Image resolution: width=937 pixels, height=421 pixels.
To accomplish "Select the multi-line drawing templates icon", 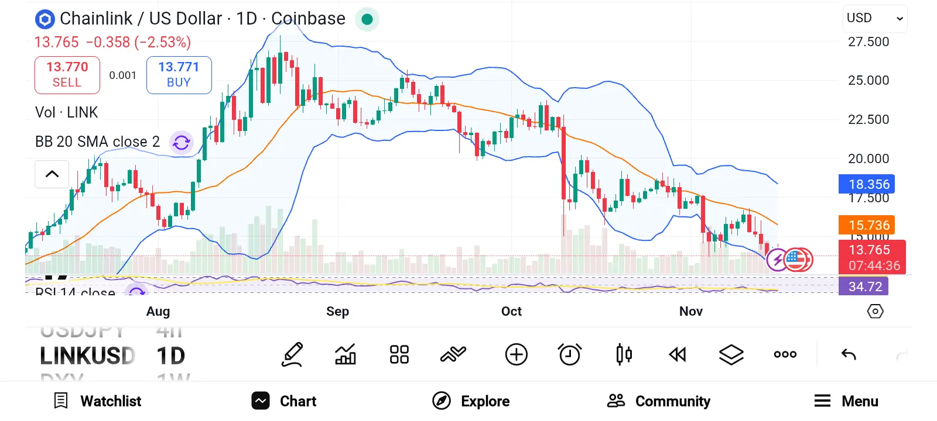I will [453, 354].
